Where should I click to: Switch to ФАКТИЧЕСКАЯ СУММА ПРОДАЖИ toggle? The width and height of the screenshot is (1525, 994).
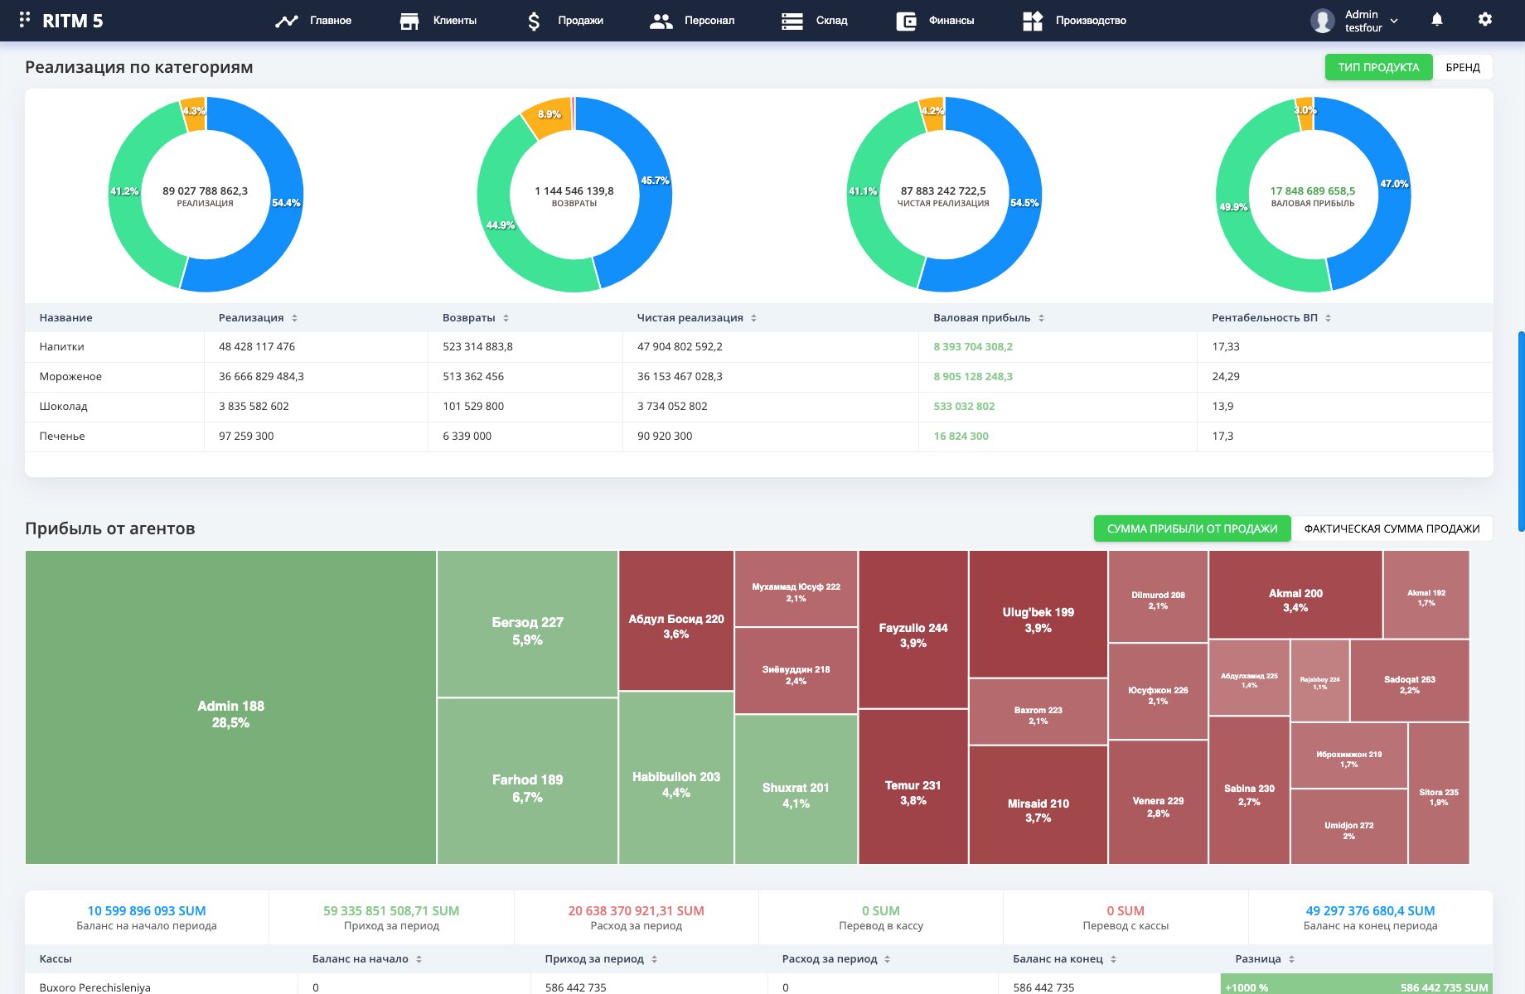(1392, 528)
